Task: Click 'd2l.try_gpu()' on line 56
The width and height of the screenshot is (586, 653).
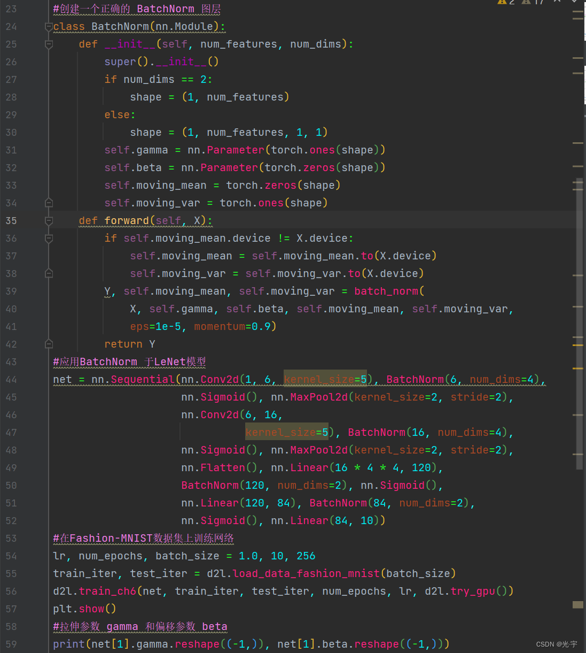Action: 466,591
